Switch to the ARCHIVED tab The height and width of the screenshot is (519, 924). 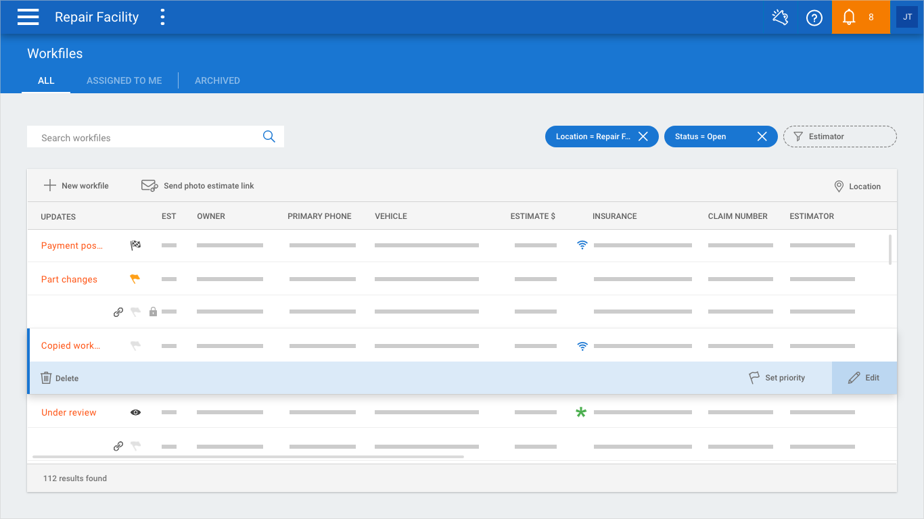point(217,80)
